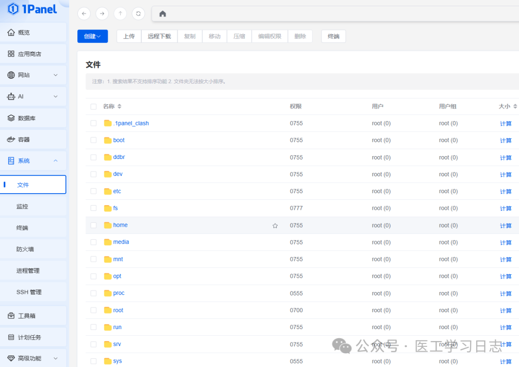The width and height of the screenshot is (519, 367).
Task: Click the file path address bar
Action: 336,14
